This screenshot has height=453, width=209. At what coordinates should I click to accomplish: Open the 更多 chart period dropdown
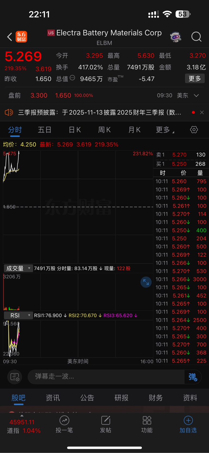click(165, 130)
